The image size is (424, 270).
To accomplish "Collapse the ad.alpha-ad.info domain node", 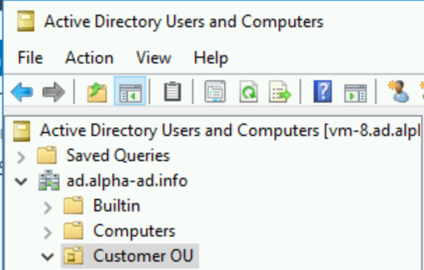I will 21,181.
